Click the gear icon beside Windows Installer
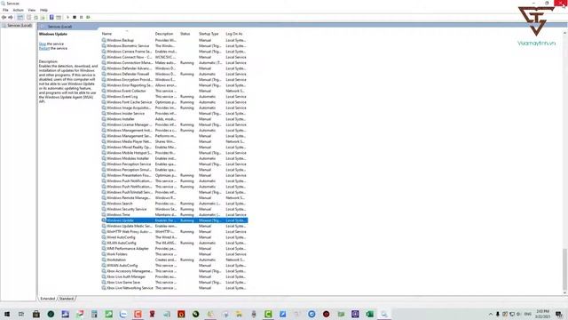This screenshot has width=568, height=320. point(104,119)
